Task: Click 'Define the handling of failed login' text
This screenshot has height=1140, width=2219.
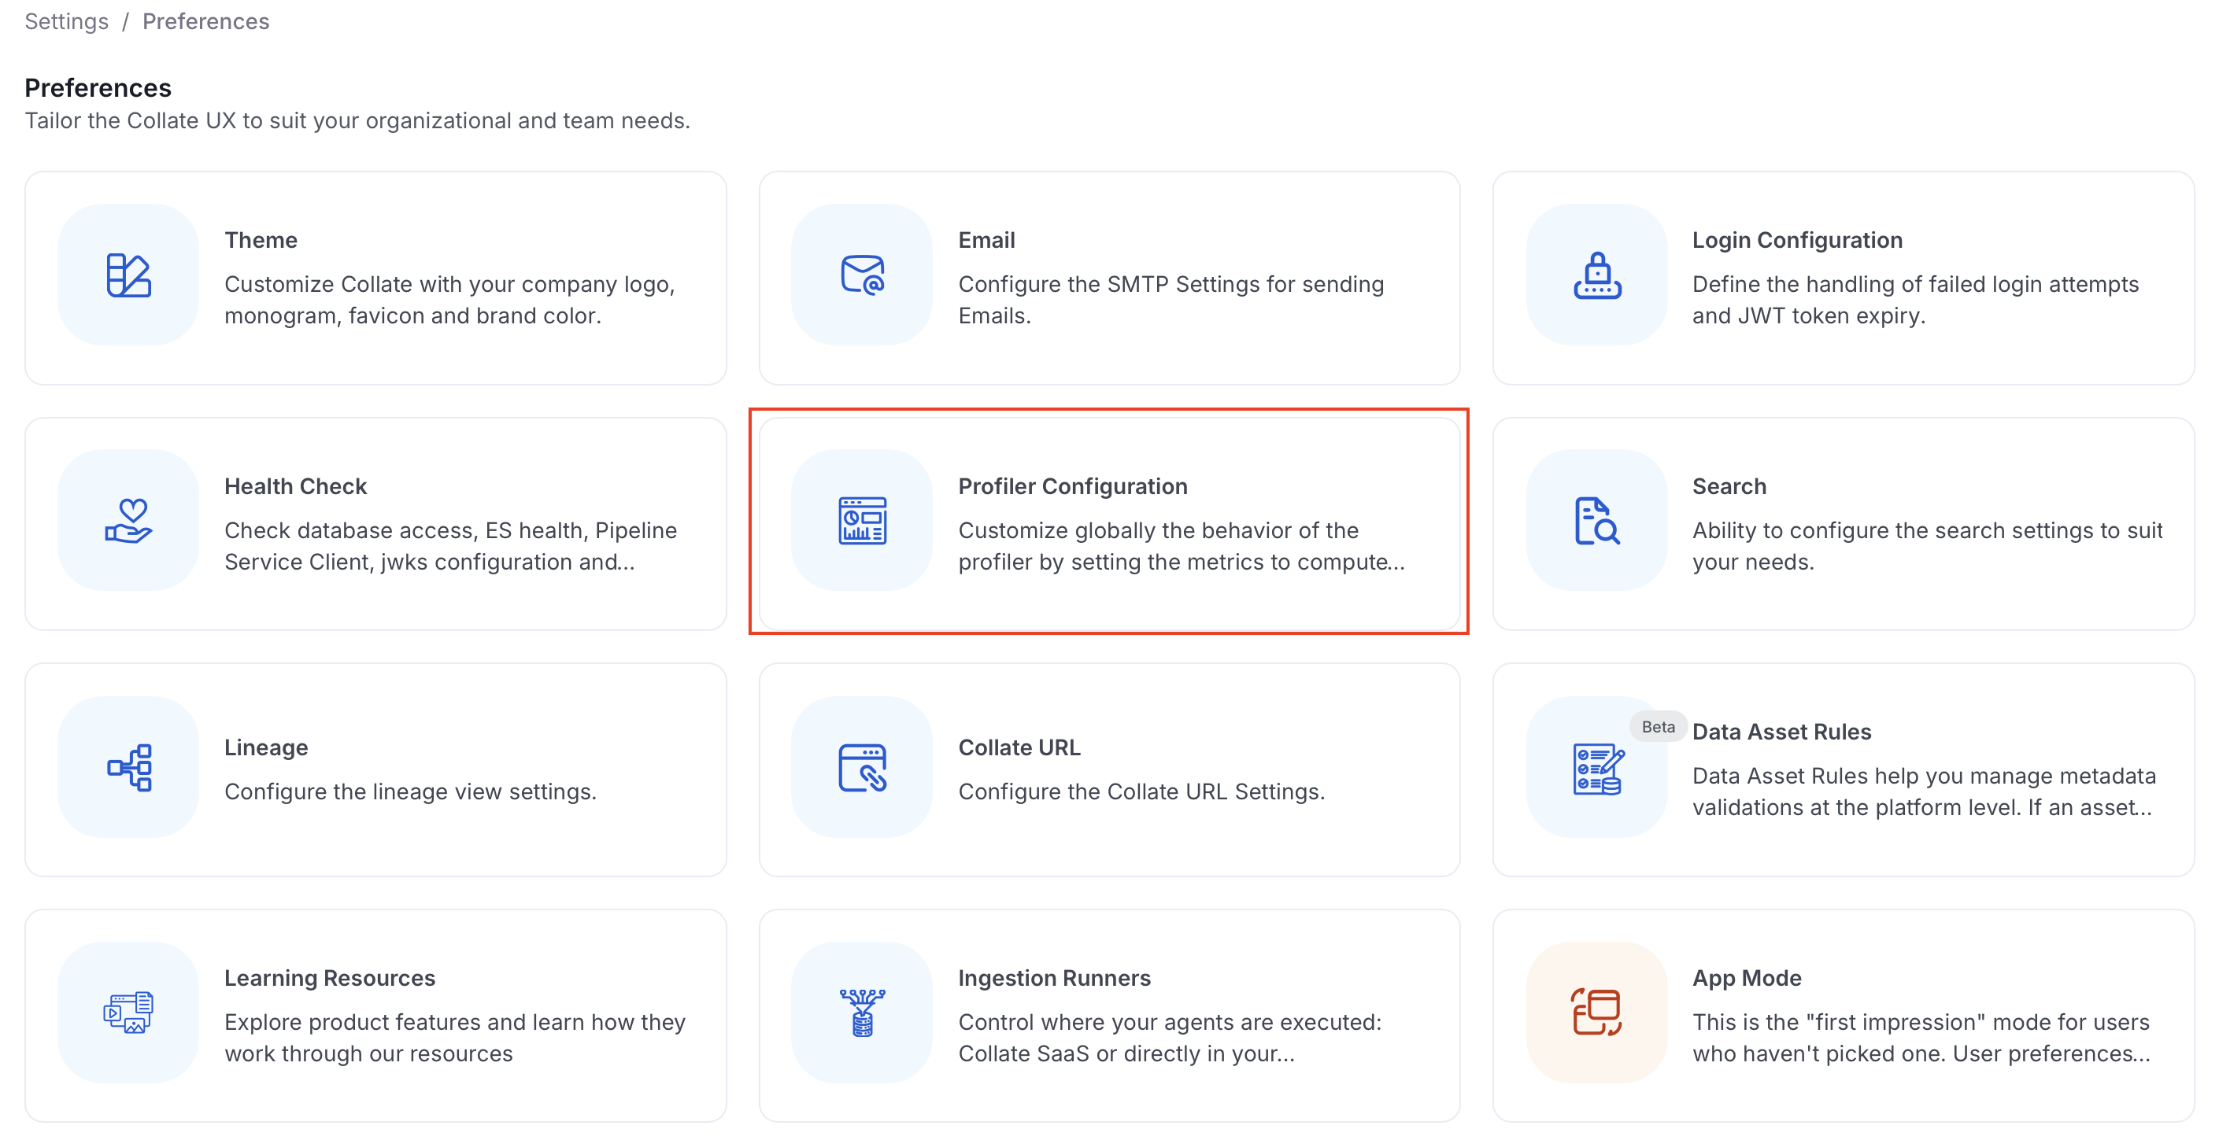Action: pos(1915,299)
